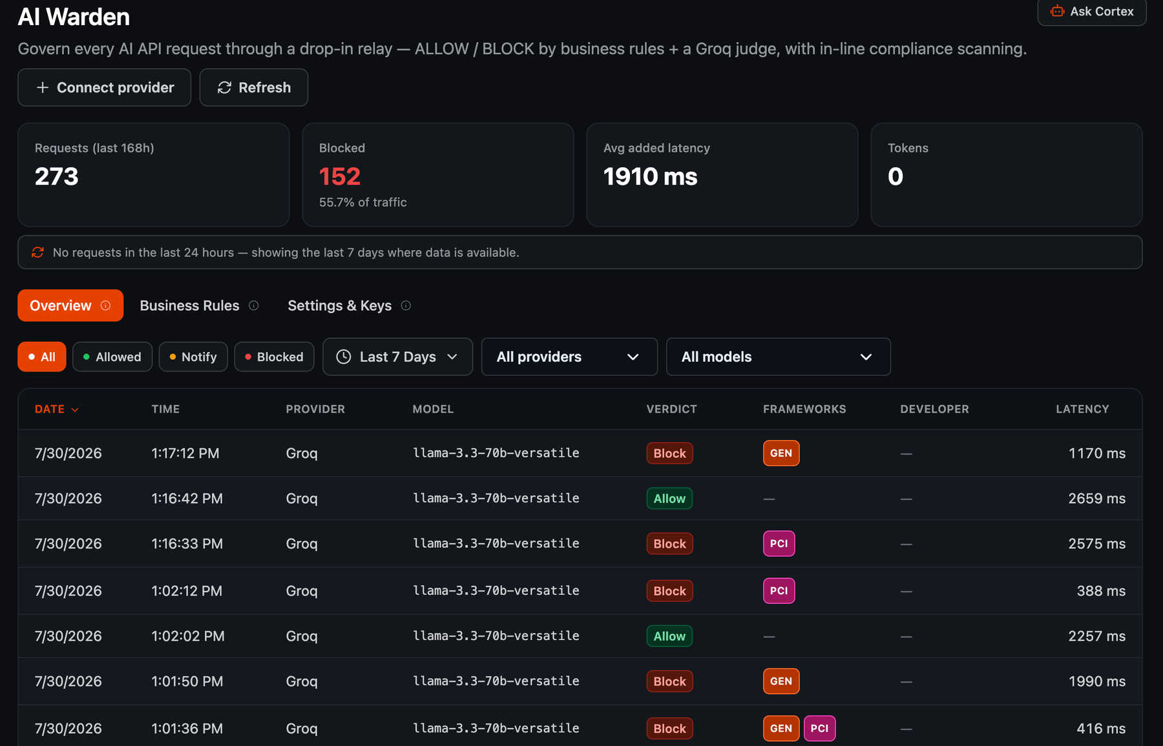
Task: Click the GEN badge in the 1:01:36 PM row
Action: (x=781, y=728)
